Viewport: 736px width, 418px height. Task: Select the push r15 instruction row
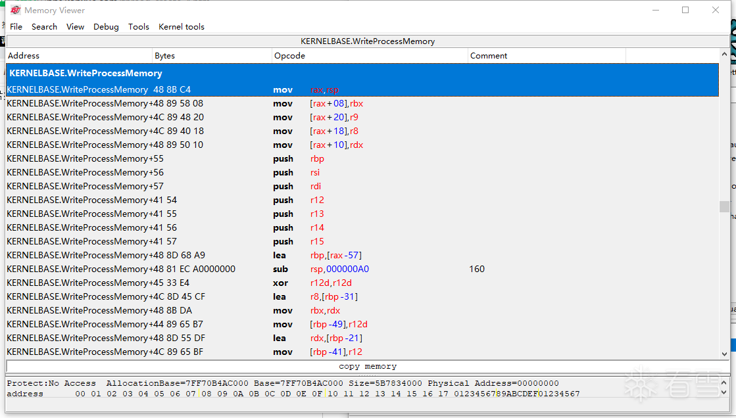coord(362,242)
